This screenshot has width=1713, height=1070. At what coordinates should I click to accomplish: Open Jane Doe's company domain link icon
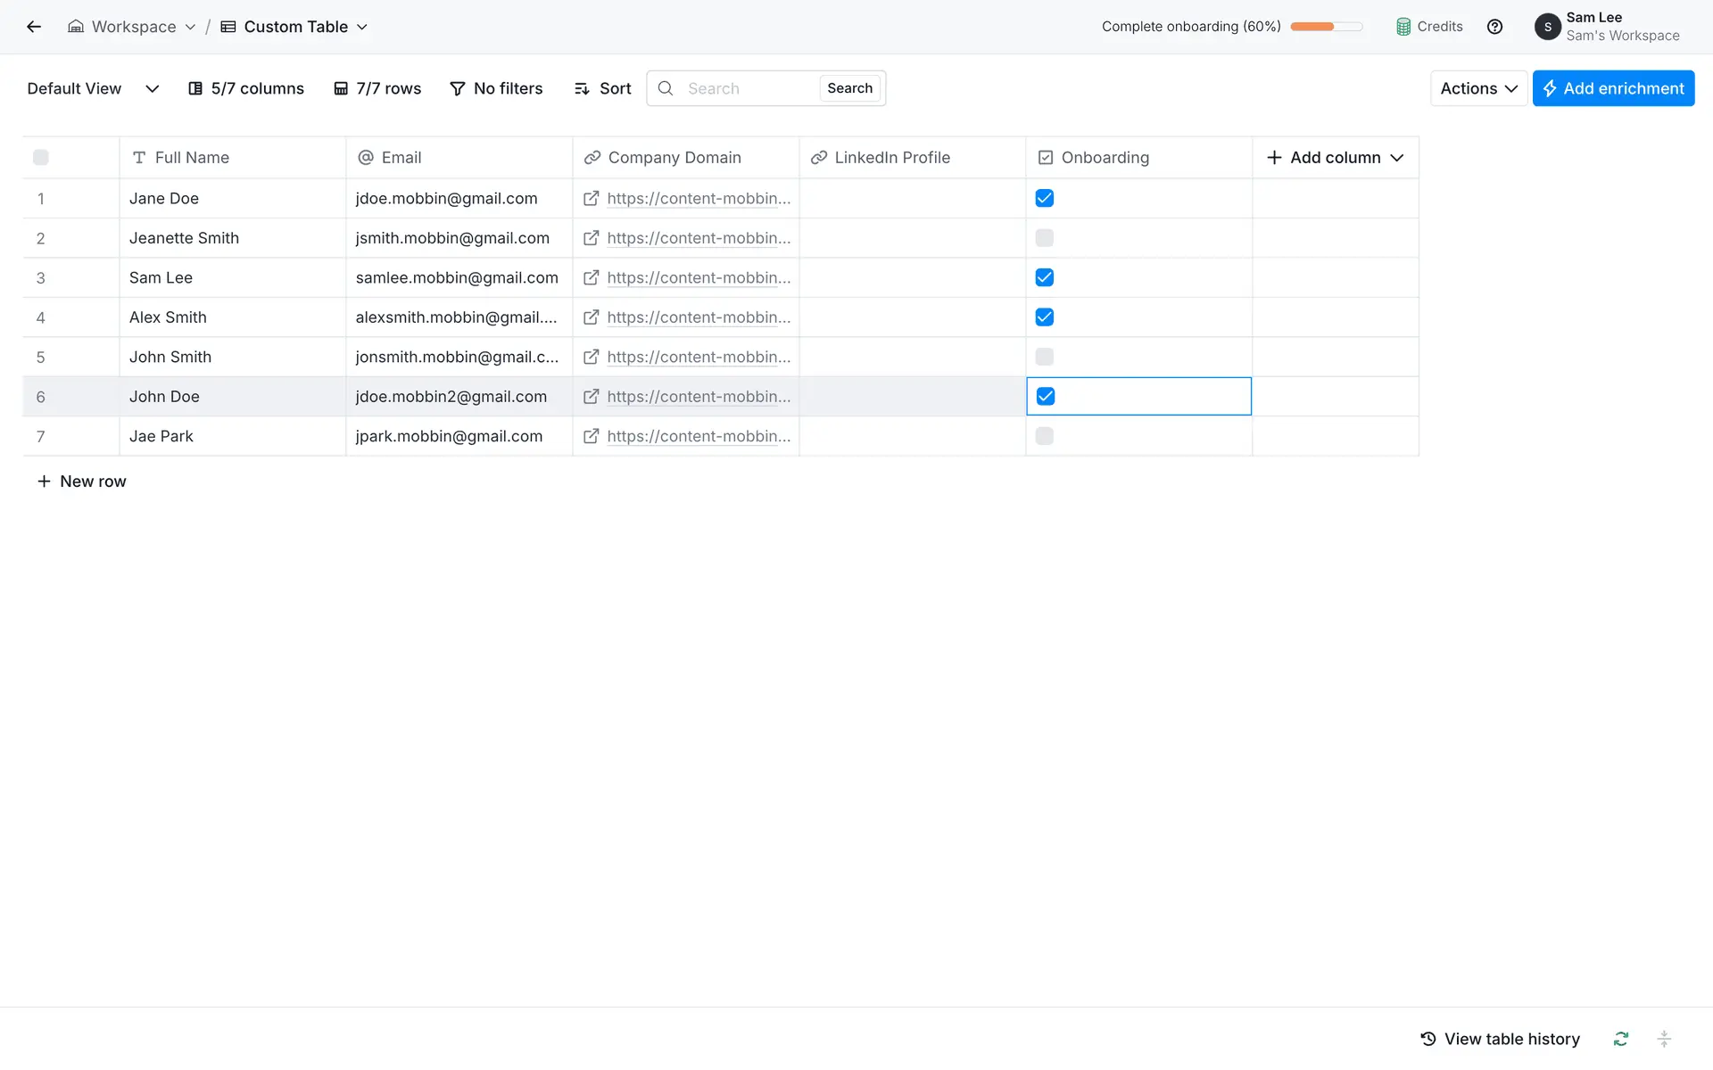[591, 199]
